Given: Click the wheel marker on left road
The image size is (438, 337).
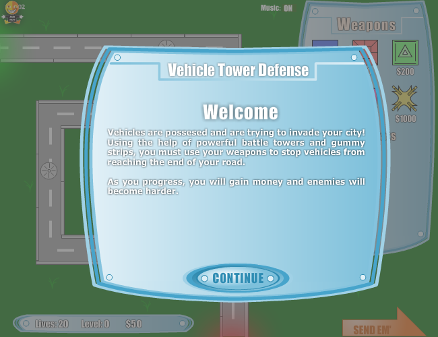Looking at the screenshot, I should pos(49,171).
